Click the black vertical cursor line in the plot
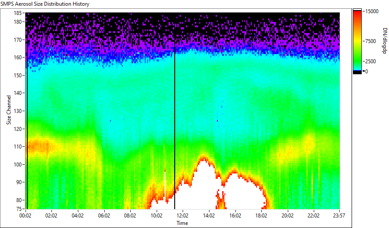This screenshot has height=228, width=389. point(175,126)
